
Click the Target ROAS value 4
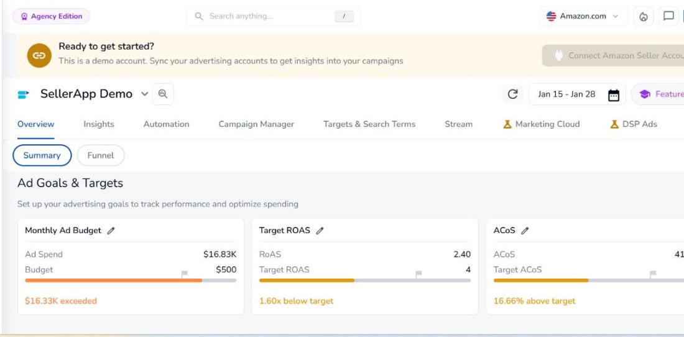tap(468, 269)
